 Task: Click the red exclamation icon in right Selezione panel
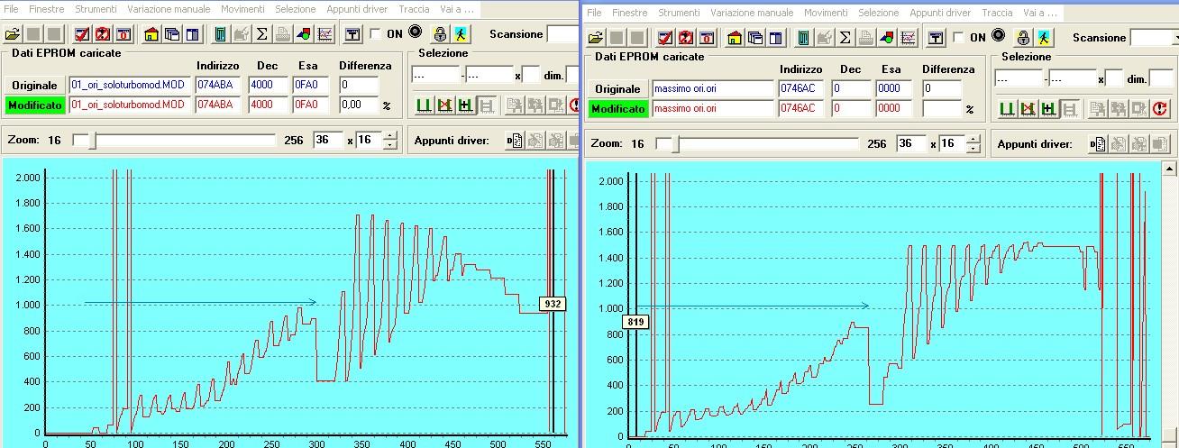(1159, 109)
